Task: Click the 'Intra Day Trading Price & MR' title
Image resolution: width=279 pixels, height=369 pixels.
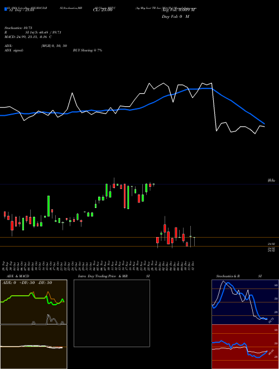Action: pyautogui.click(x=103, y=276)
